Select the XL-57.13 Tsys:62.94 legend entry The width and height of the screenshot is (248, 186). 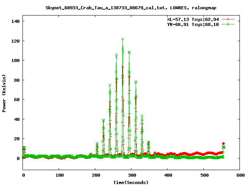point(193,19)
